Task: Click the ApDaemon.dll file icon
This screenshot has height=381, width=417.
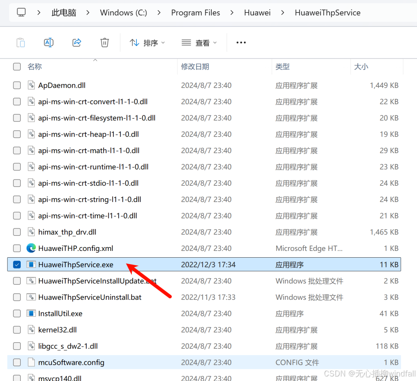Action: [x=31, y=85]
